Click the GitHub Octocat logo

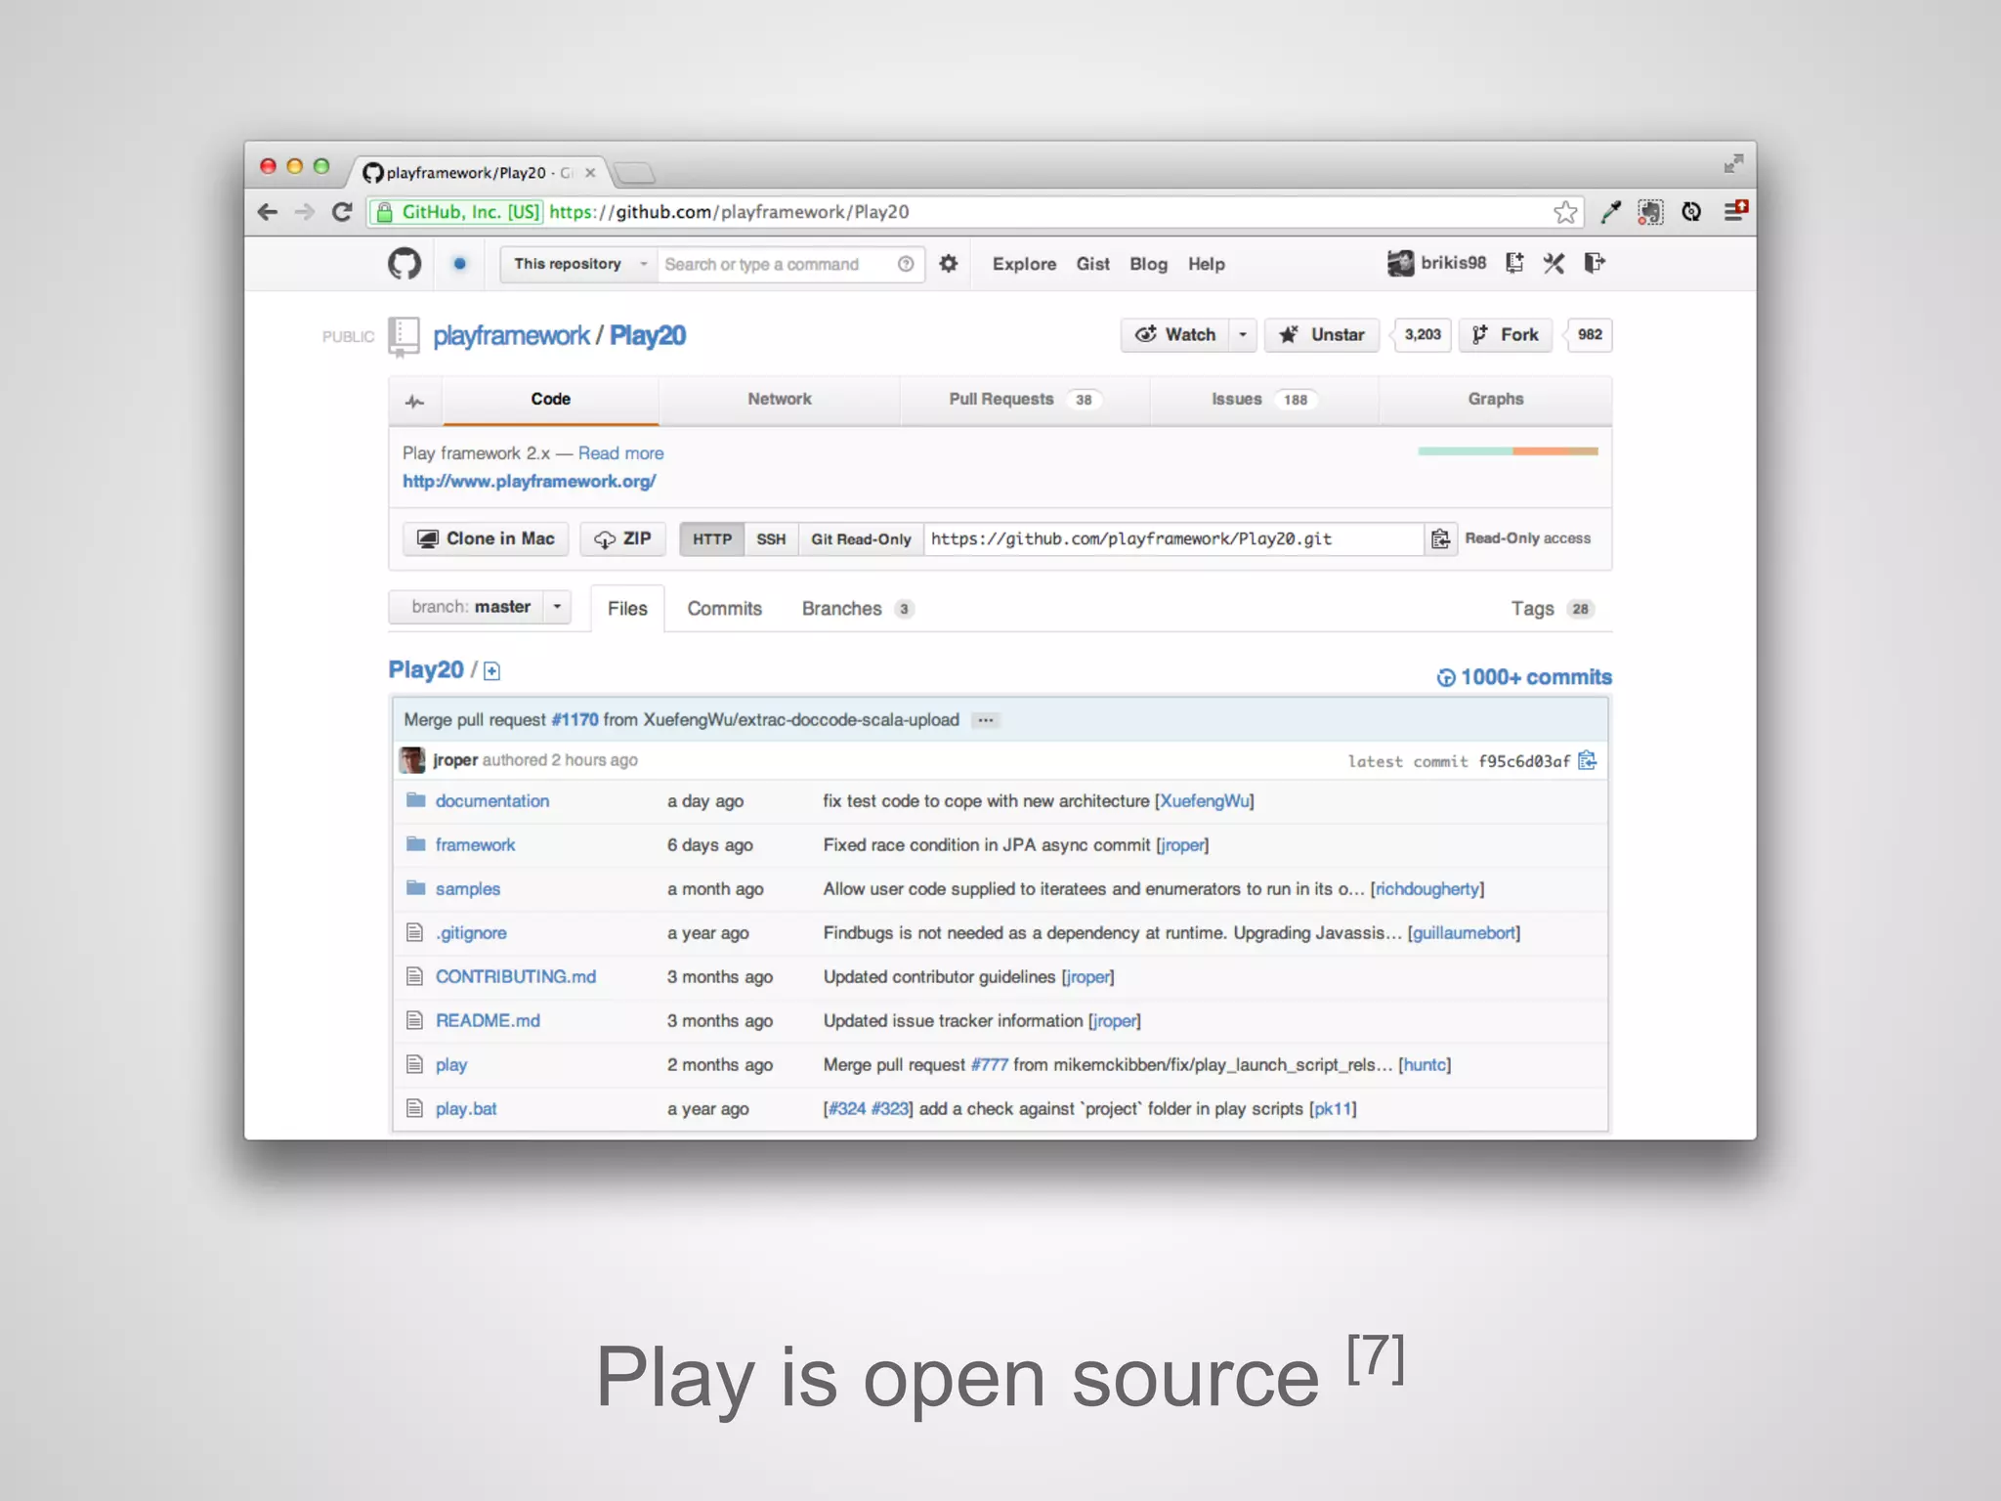[404, 264]
